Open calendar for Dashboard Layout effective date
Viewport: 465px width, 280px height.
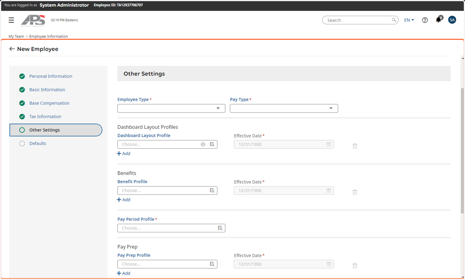click(x=329, y=144)
